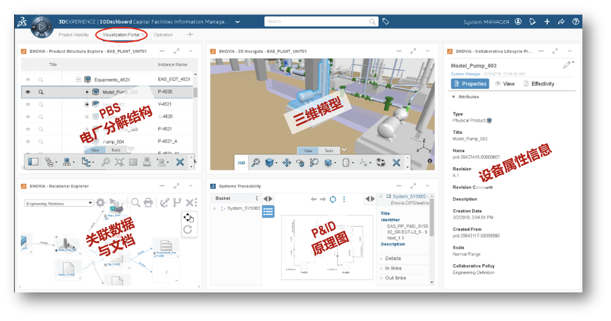Open the 3DEXPERIENCE compass
The width and height of the screenshot is (611, 321).
click(41, 27)
